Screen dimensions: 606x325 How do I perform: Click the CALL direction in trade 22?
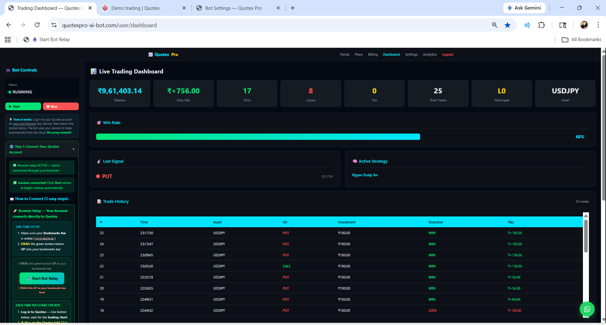pos(286,266)
